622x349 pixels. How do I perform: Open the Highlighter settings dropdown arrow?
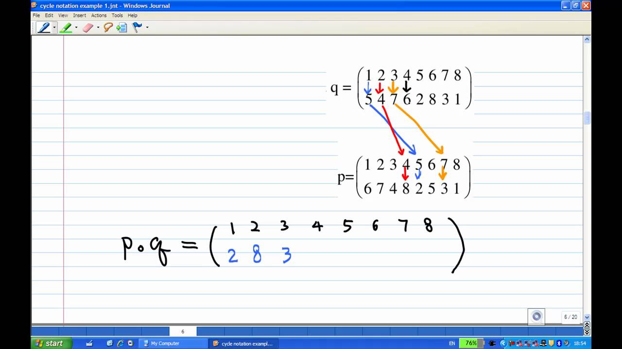click(76, 28)
